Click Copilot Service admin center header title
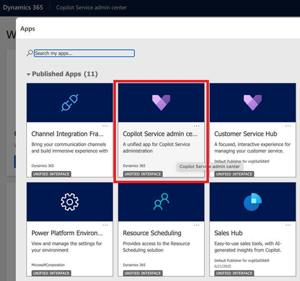The height and width of the screenshot is (281, 300). point(92,7)
